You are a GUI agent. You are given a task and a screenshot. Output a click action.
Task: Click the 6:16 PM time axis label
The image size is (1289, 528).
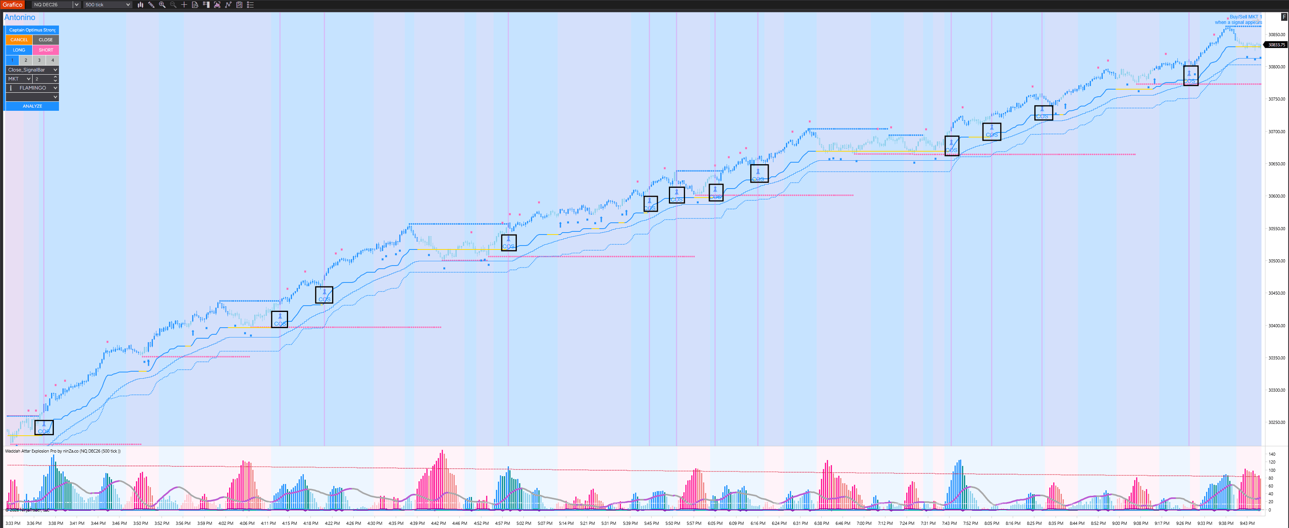tap(758, 524)
